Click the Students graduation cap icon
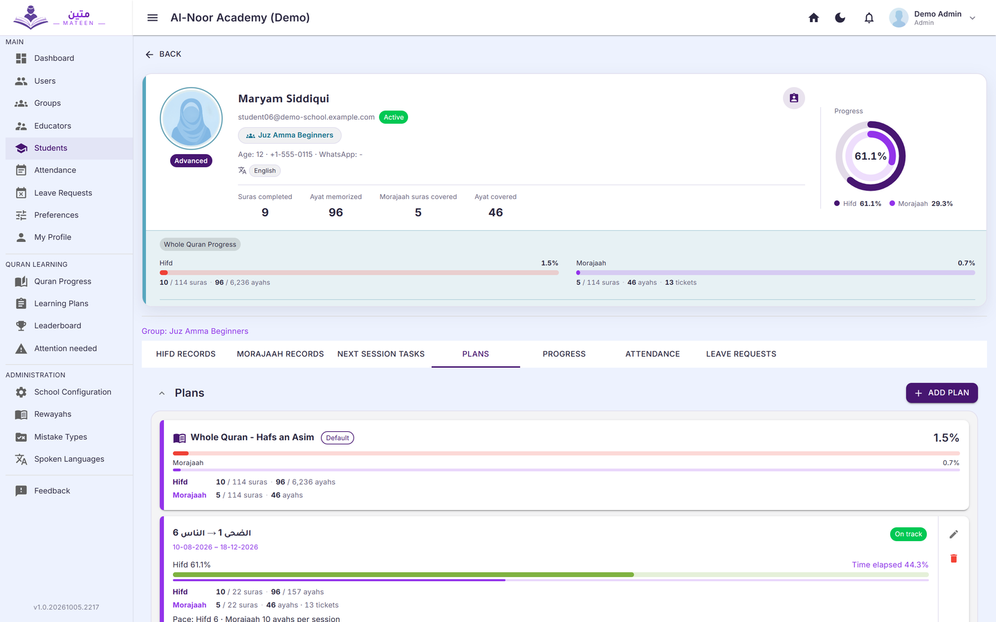The image size is (996, 622). coord(21,148)
